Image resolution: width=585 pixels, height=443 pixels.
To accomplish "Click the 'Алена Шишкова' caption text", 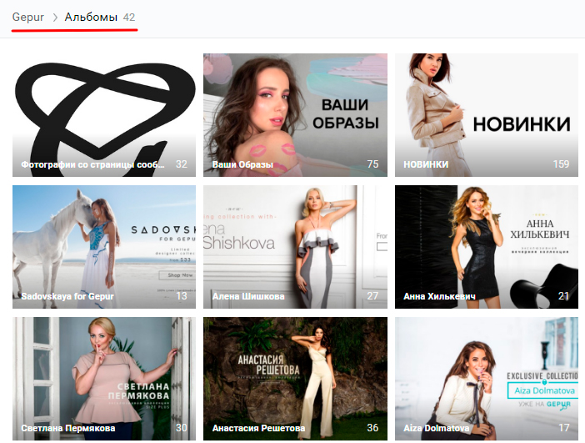I will pyautogui.click(x=248, y=296).
